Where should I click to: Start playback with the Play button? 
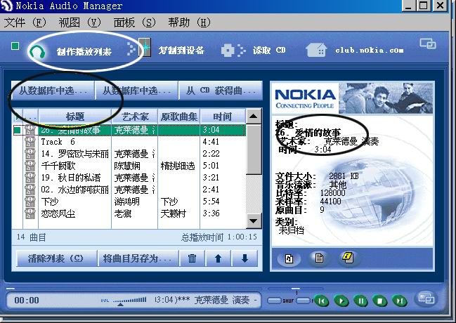click(x=341, y=301)
